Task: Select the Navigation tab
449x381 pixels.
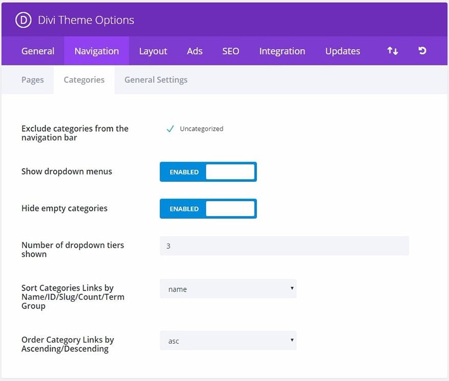Action: tap(96, 51)
